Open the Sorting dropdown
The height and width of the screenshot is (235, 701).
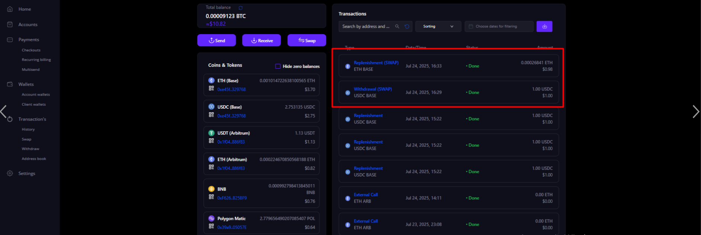click(438, 26)
